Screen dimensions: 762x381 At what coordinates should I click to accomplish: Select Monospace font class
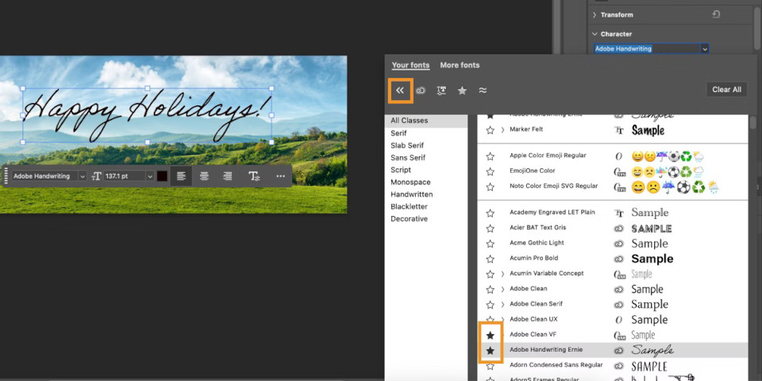(410, 182)
